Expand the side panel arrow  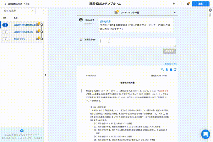[x=45, y=75]
